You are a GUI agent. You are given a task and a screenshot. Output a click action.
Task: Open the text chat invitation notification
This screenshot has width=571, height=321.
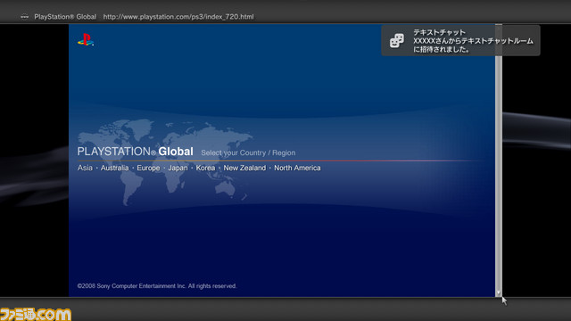460,40
